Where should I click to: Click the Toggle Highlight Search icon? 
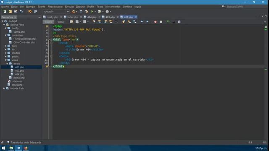pos(111,22)
